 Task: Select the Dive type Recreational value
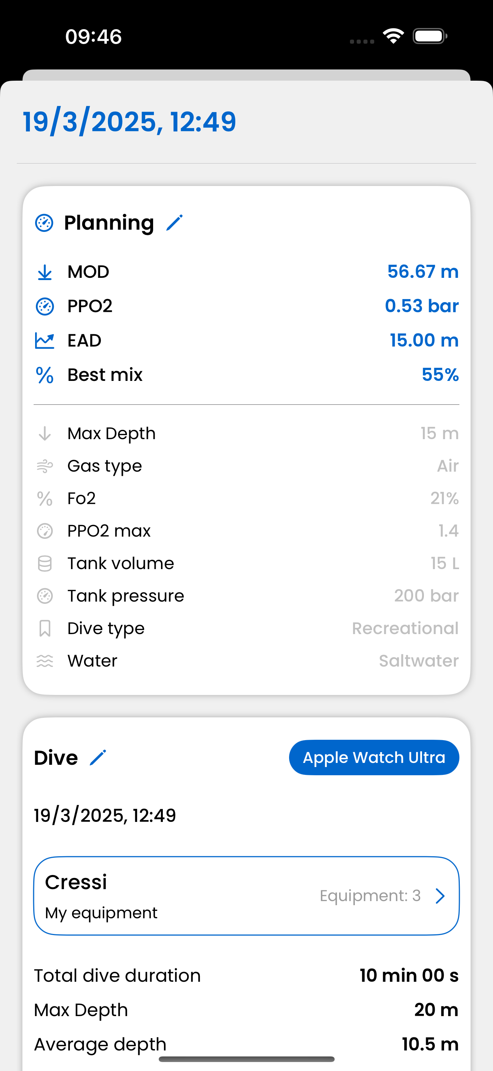coord(405,628)
